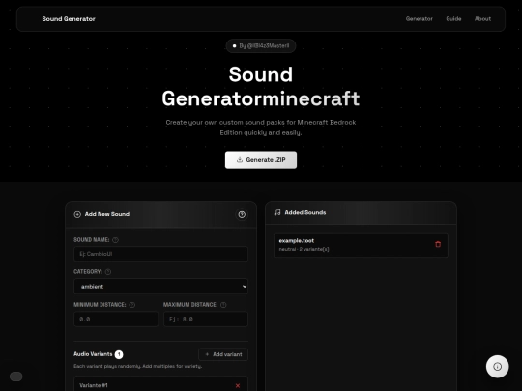
Task: Click the info icon next to Minimum Distance
Action: 131,305
